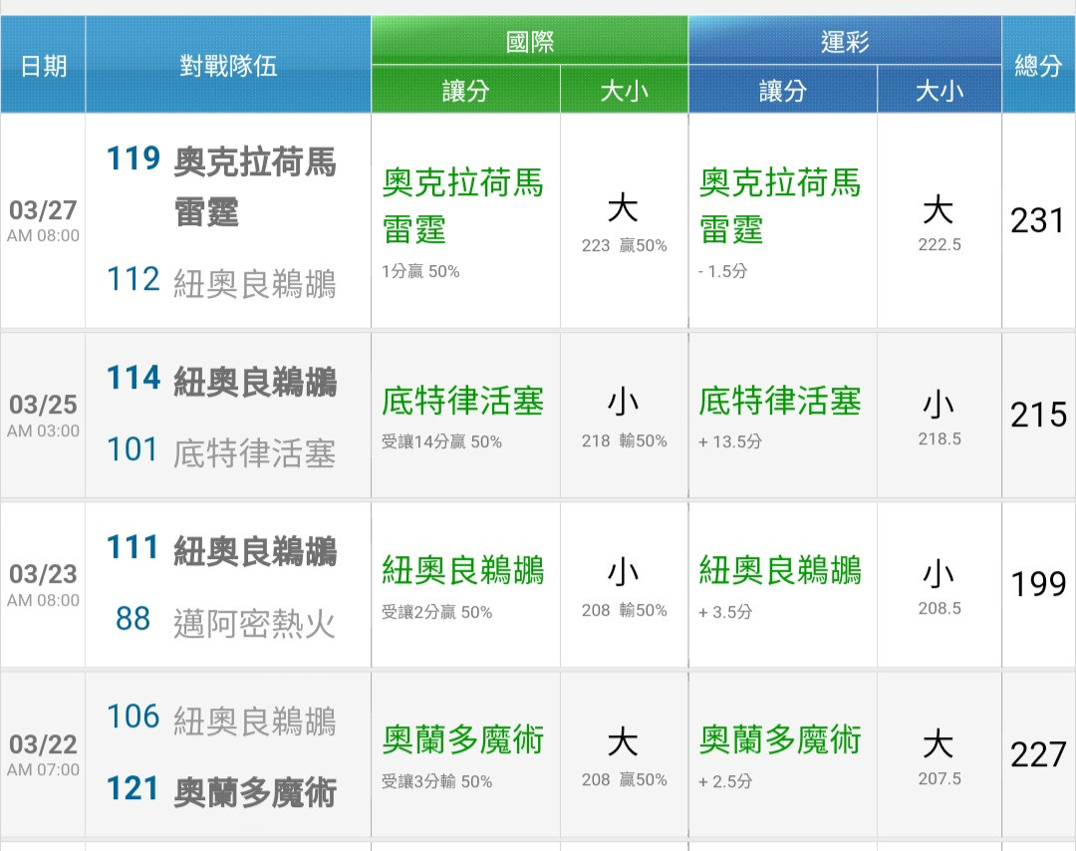Open 邁阿密熱火 team name

255,623
